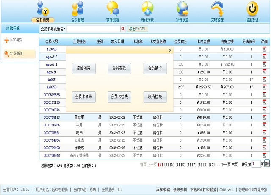Open the 会员管理 section icon
The width and height of the screenshot is (271, 195).
click(x=77, y=8)
